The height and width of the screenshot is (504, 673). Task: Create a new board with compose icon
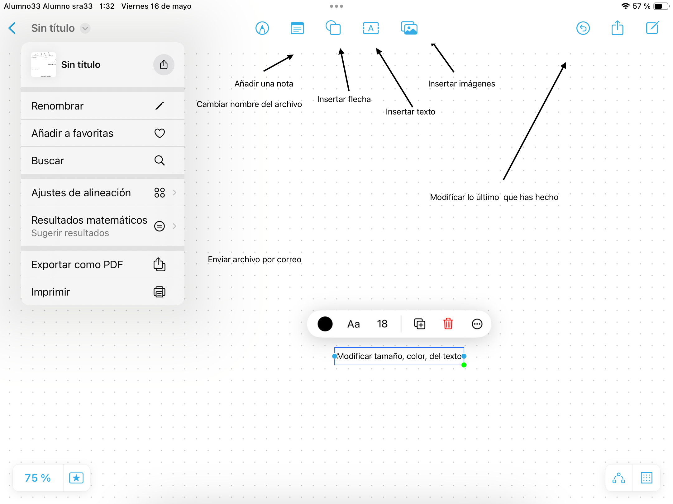(652, 28)
